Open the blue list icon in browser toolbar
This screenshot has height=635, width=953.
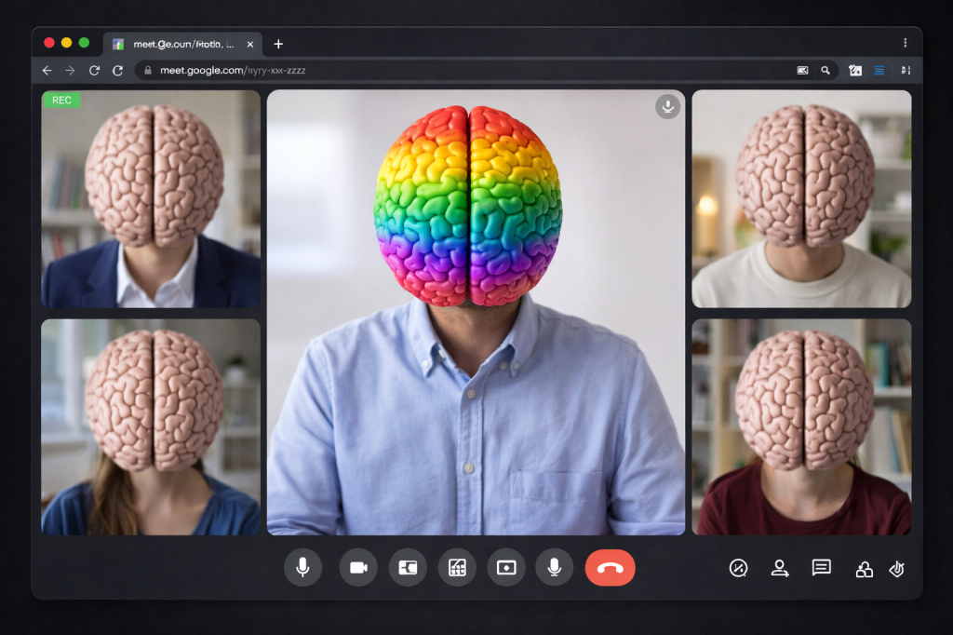click(879, 71)
